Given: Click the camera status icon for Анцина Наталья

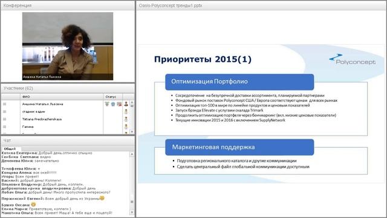Looking at the screenshot, I should coord(119,104).
